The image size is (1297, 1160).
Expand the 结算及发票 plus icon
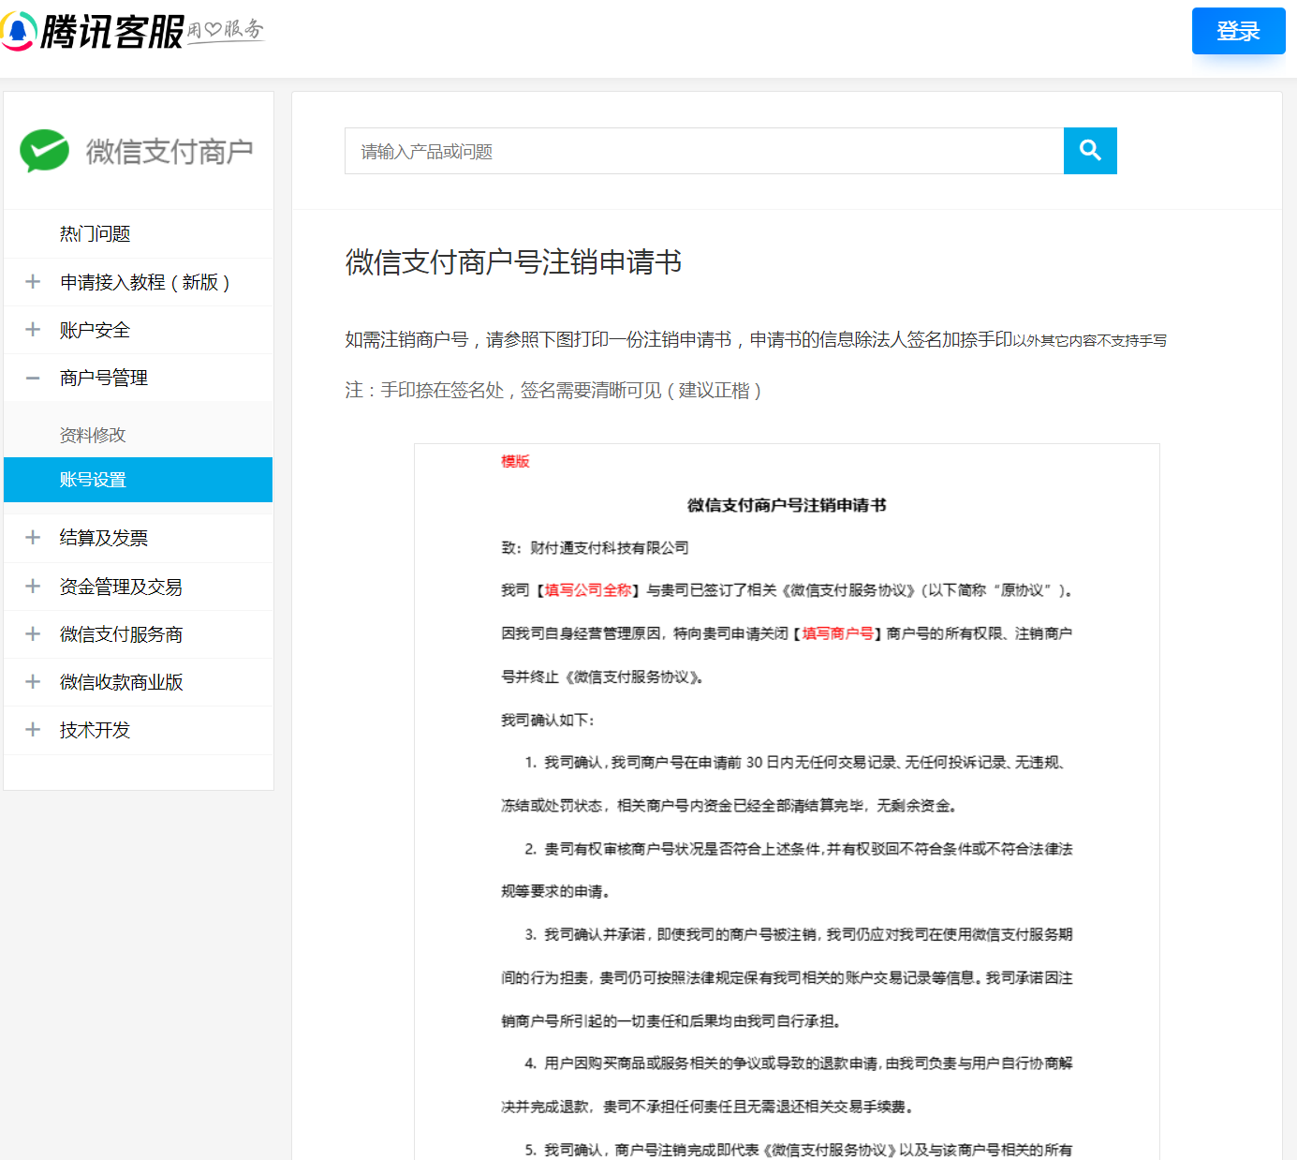[33, 538]
